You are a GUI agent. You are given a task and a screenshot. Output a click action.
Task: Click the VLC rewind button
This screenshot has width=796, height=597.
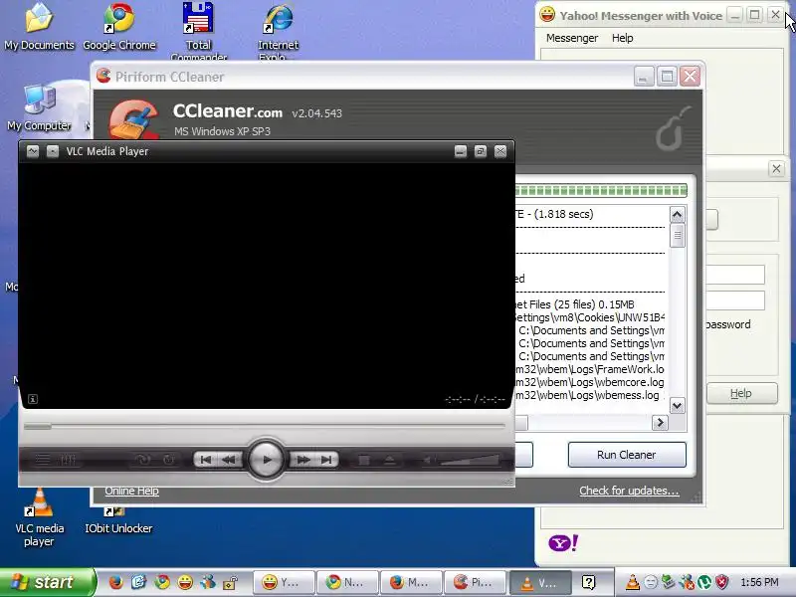coord(229,460)
